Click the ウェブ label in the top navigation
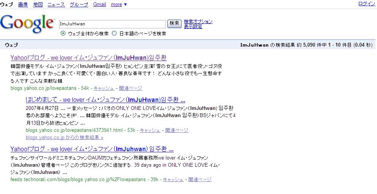This screenshot has height=194, width=377. click(6, 4)
